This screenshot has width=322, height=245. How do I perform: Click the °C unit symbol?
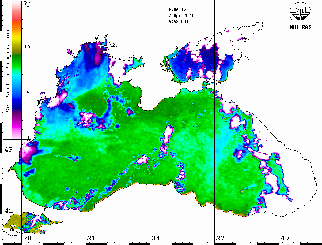pos(27,4)
